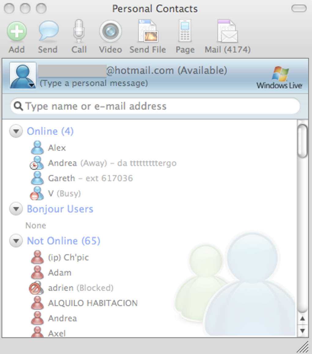Click the Page mobile phone icon

[185, 31]
